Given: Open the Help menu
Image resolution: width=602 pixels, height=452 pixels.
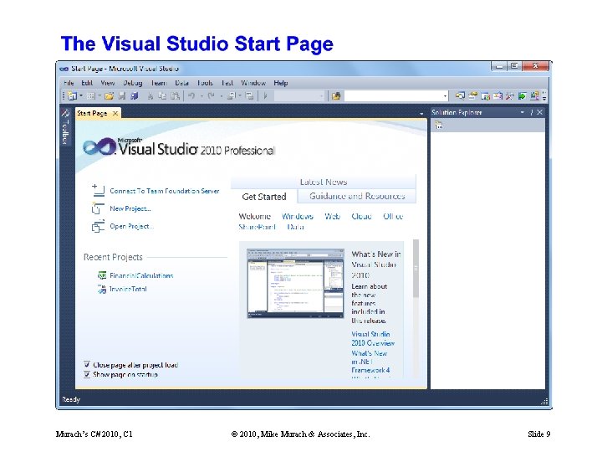Looking at the screenshot, I should click(x=281, y=83).
